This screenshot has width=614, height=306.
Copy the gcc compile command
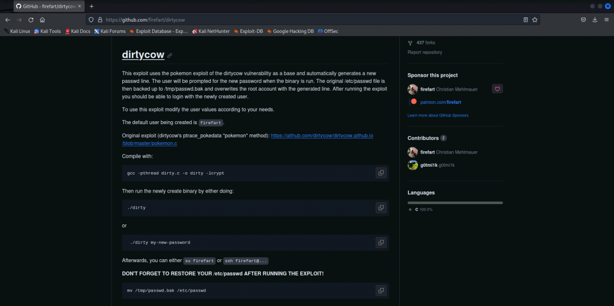point(381,173)
